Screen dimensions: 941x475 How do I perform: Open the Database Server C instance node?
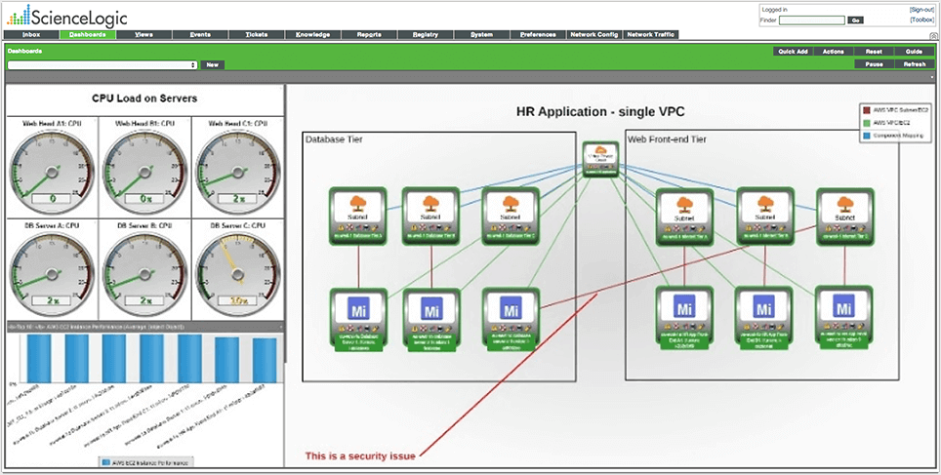[511, 319]
